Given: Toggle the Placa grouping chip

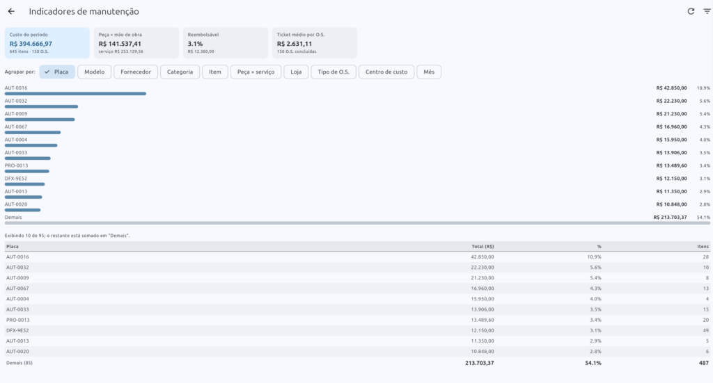Looking at the screenshot, I should click(57, 72).
